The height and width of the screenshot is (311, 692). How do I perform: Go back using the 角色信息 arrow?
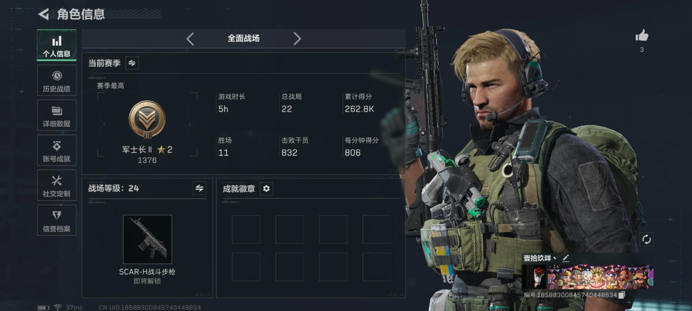click(x=44, y=14)
